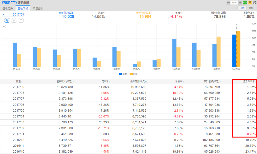Click the orange 前期 legend swatch
The height and width of the screenshot is (154, 257).
click(x=131, y=74)
